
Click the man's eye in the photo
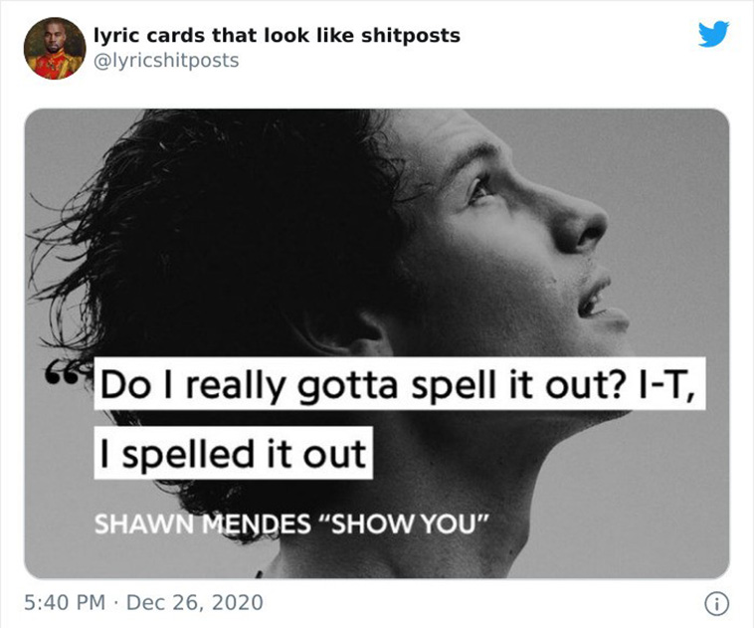click(x=480, y=189)
